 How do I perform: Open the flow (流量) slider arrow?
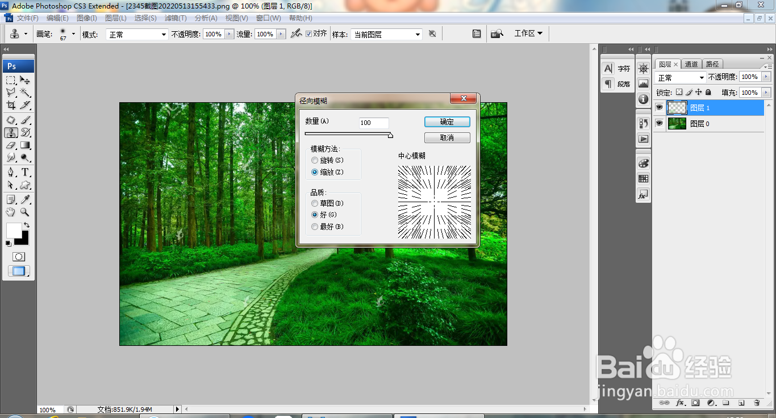point(281,34)
